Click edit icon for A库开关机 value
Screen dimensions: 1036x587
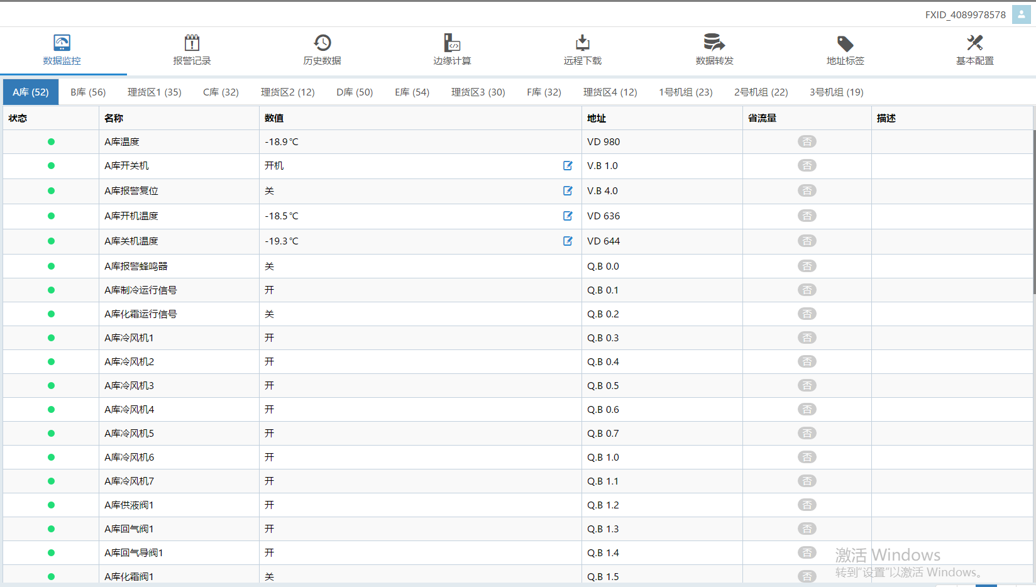click(568, 166)
